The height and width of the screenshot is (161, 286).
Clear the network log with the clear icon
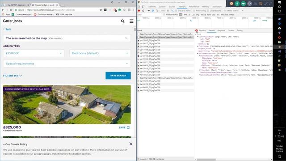(143, 11)
